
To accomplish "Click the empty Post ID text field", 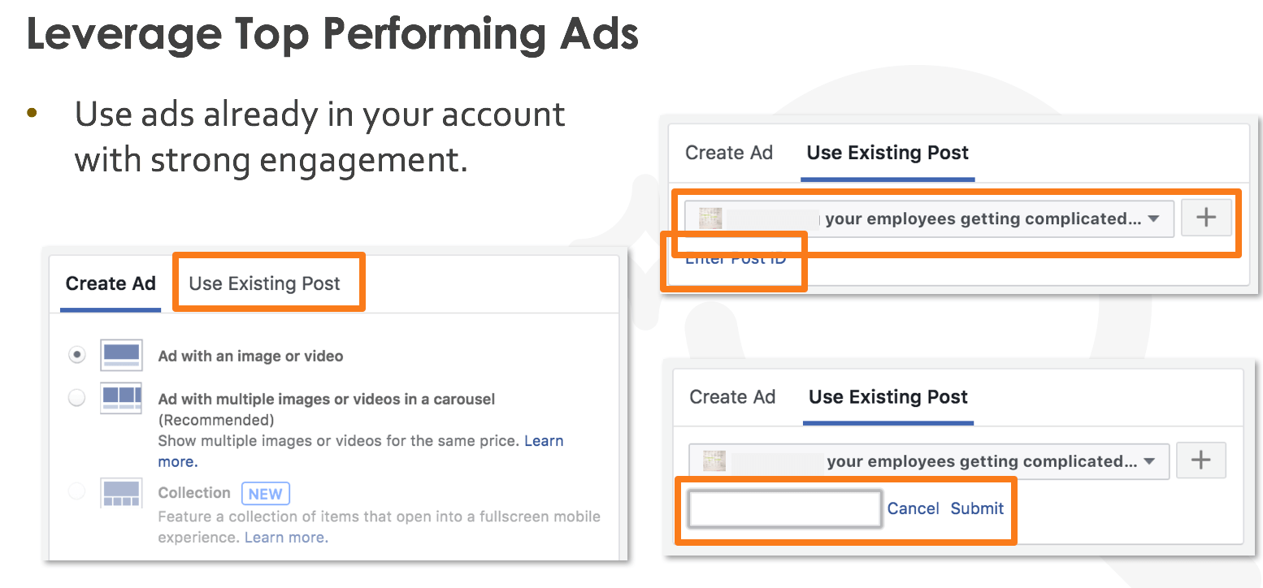I will tap(785, 509).
